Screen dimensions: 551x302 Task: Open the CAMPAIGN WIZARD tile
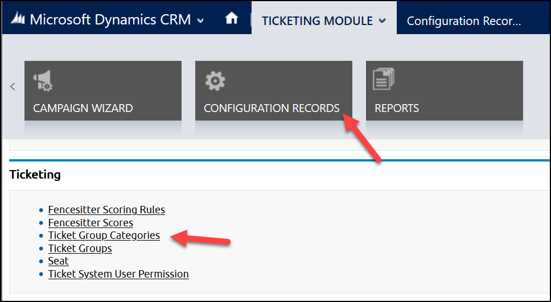tap(103, 90)
